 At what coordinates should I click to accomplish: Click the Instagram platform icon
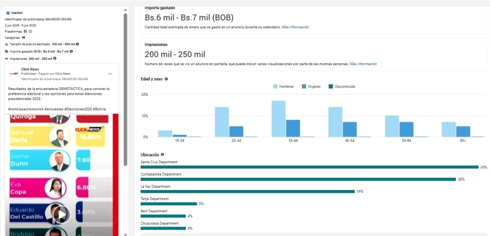[30, 31]
